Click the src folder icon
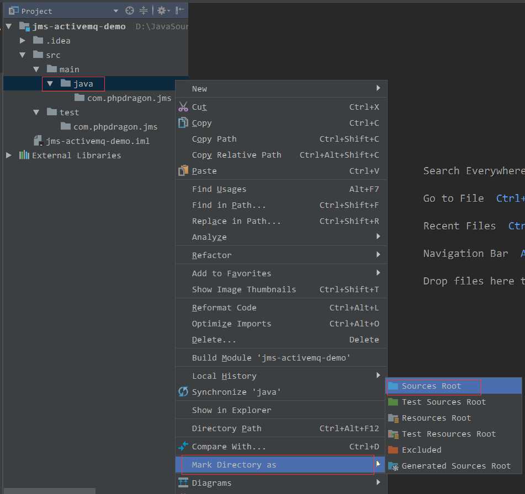This screenshot has width=525, height=494. coord(38,55)
